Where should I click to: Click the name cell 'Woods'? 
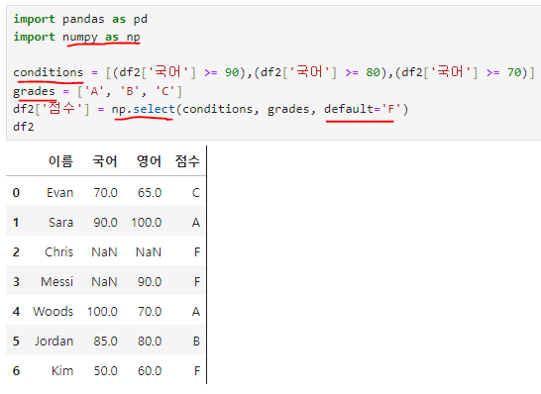click(54, 311)
